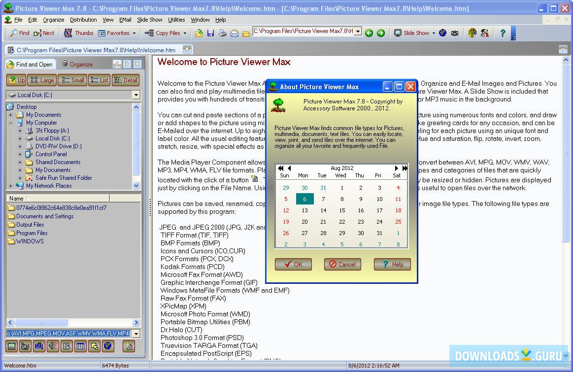The image size is (573, 372).
Task: Open the Favorites toolbar button
Action: coord(114,33)
